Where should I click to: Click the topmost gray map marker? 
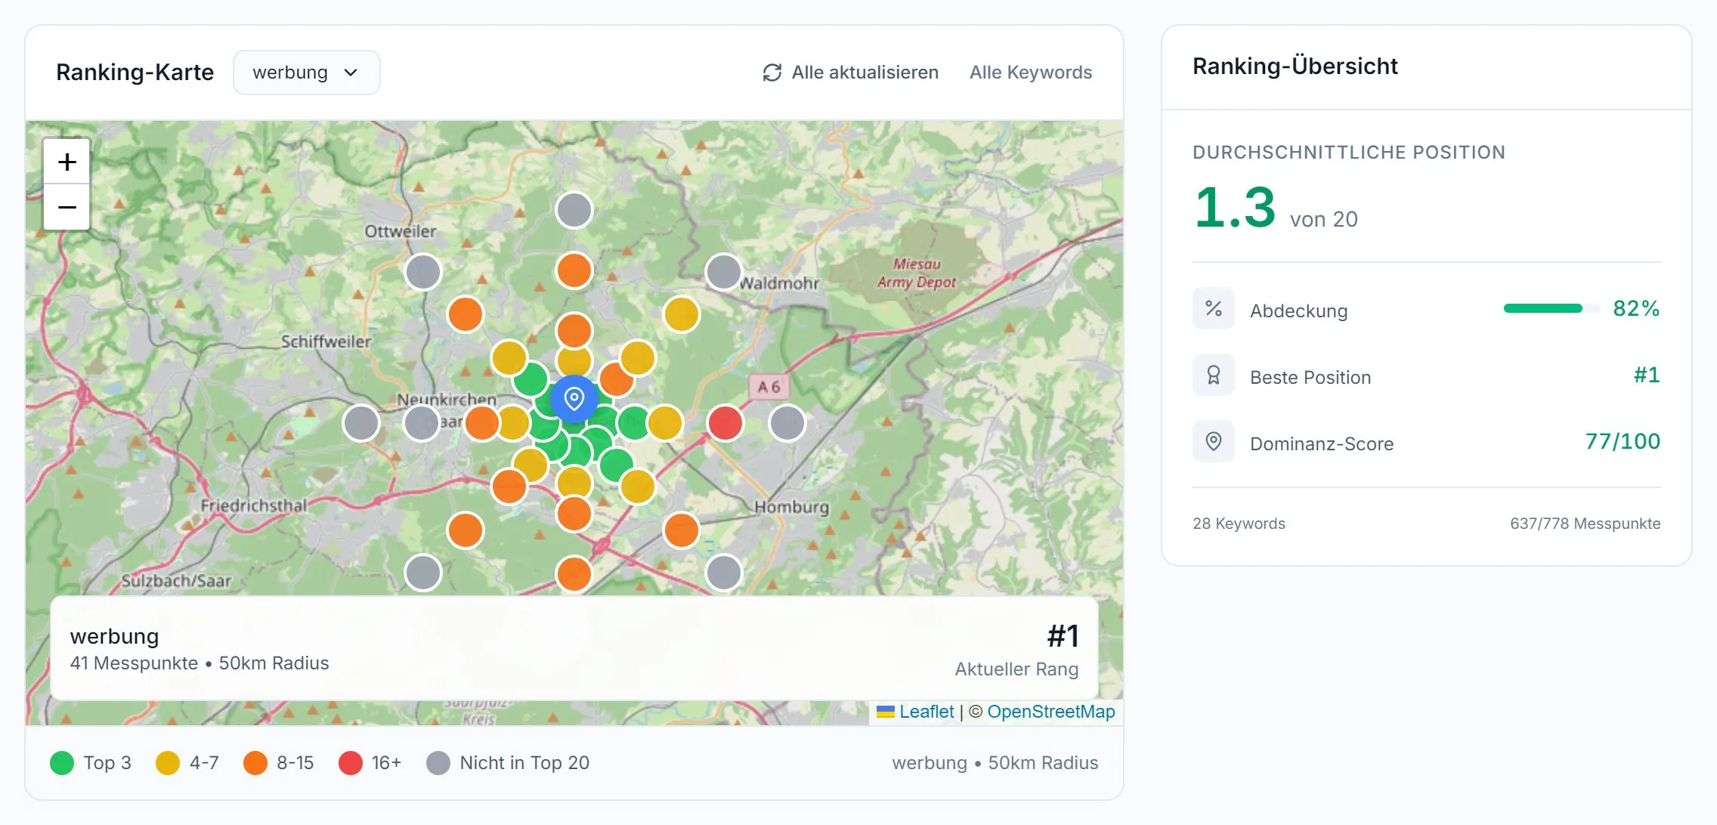coord(574,210)
